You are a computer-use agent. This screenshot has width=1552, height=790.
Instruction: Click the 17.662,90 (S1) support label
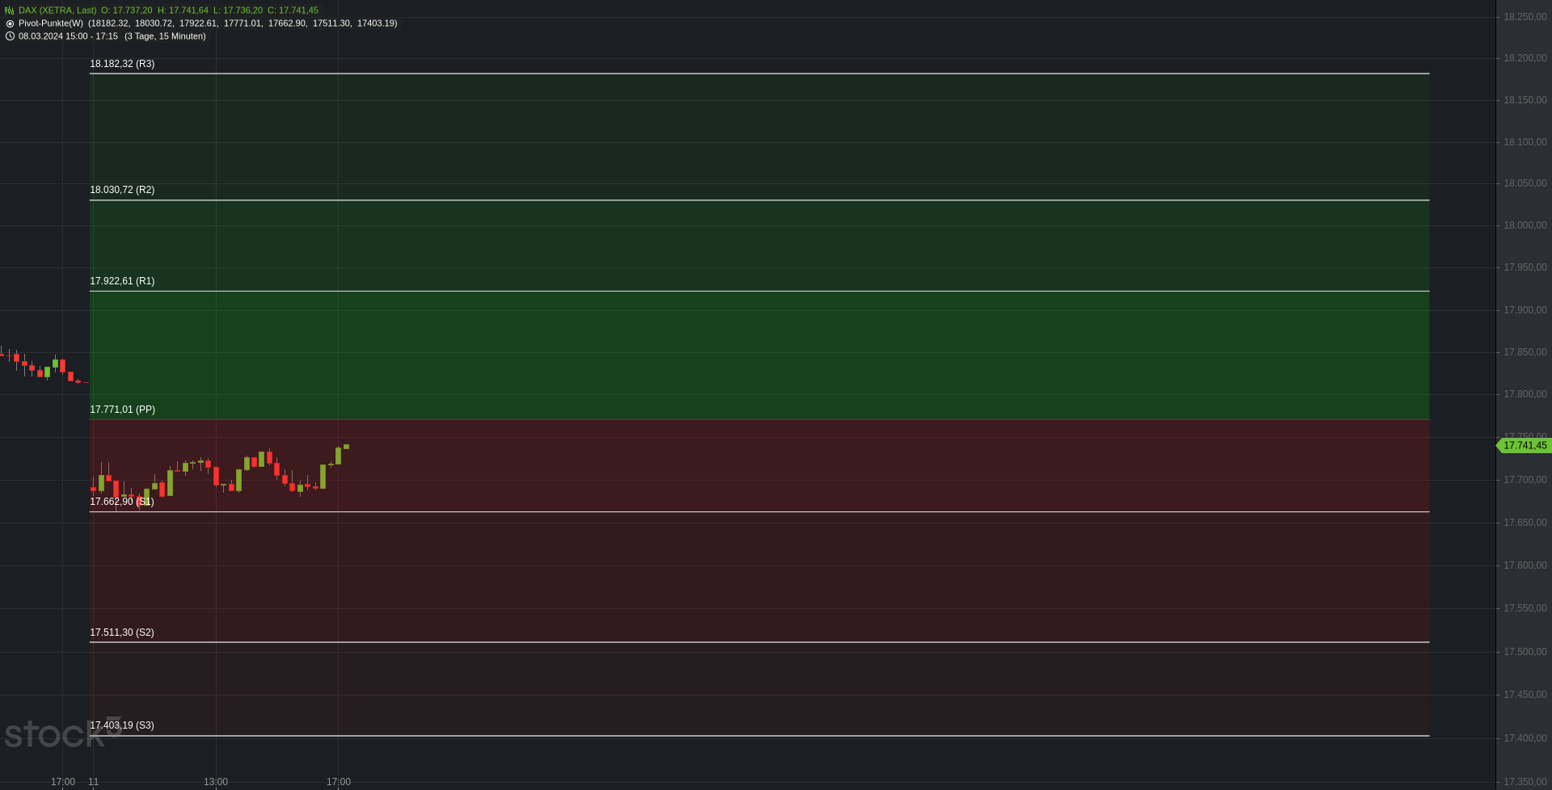pyautogui.click(x=122, y=502)
